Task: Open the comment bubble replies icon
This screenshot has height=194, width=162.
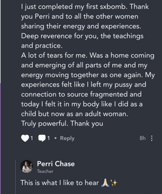Action: (x=42, y=138)
